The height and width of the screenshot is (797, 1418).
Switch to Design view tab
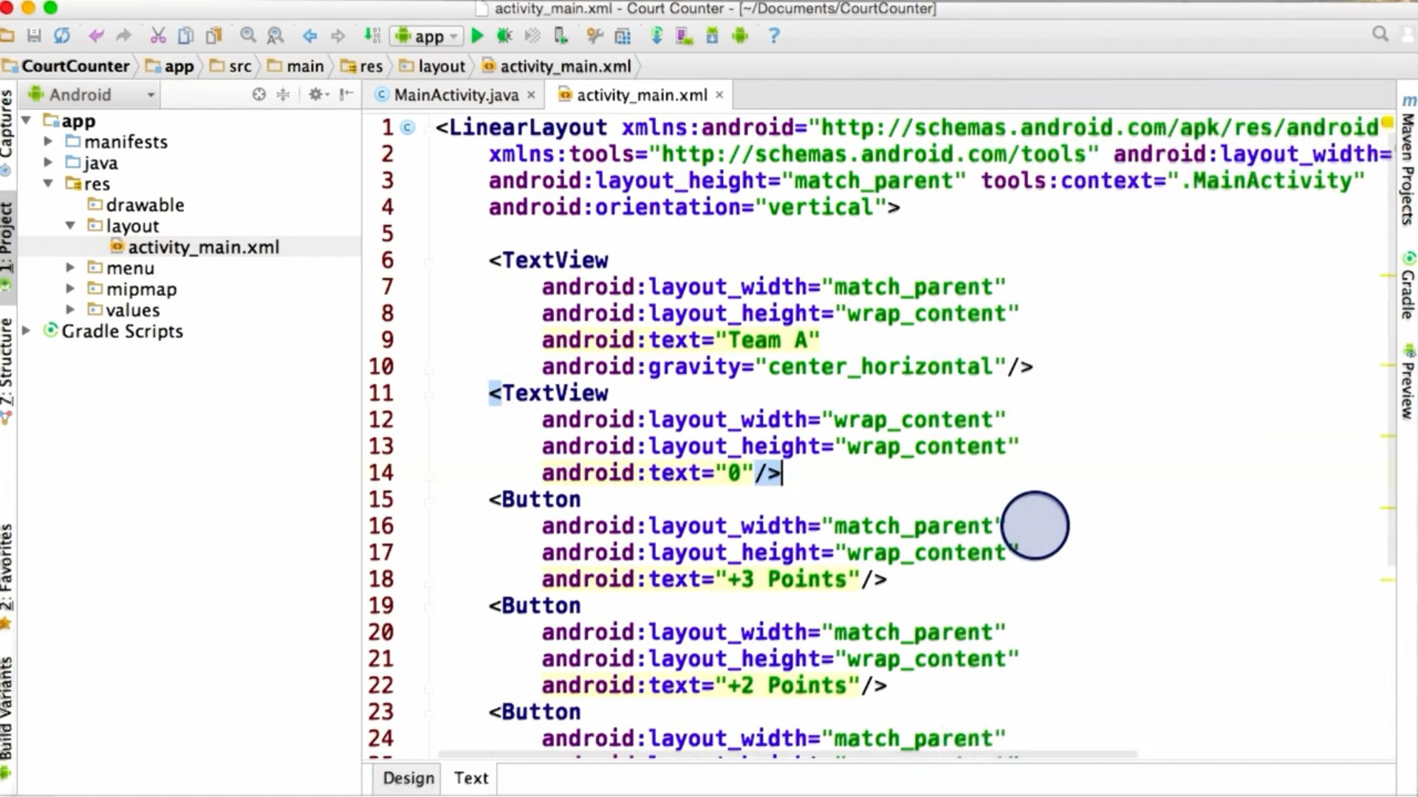[408, 778]
